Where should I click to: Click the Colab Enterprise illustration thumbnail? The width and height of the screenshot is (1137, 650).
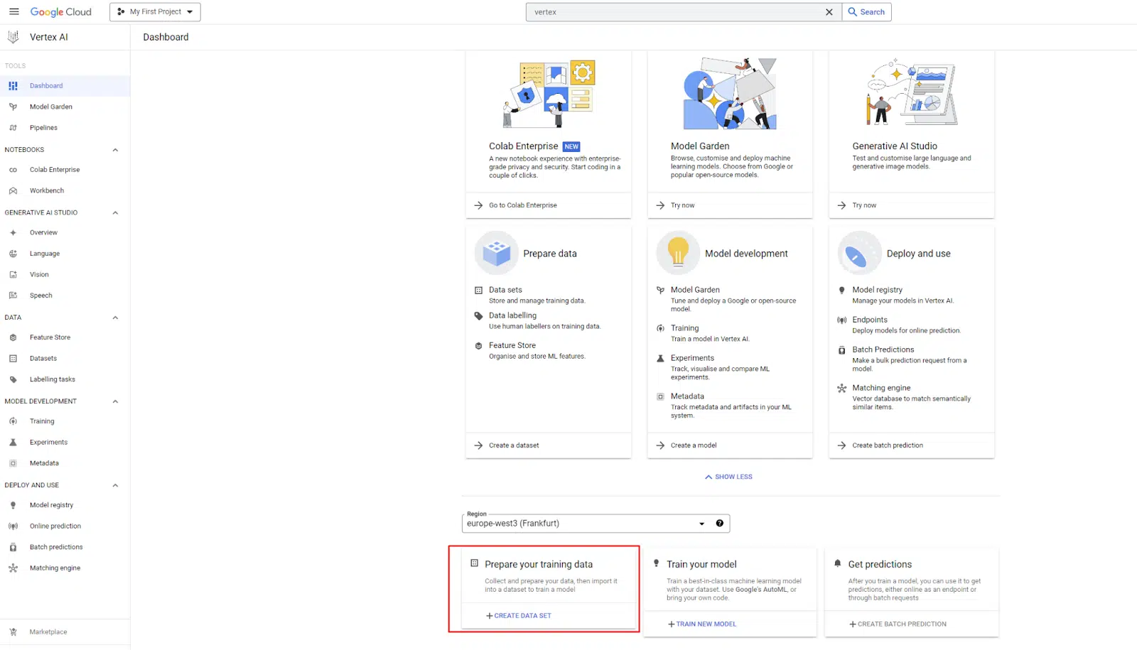[549, 94]
